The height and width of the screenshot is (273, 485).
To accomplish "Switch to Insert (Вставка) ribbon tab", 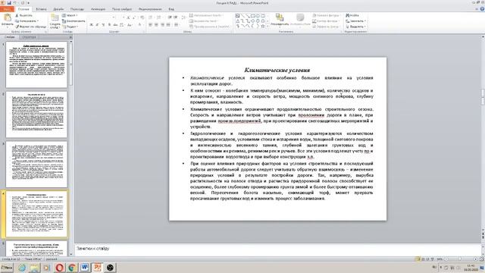I will 41,9.
